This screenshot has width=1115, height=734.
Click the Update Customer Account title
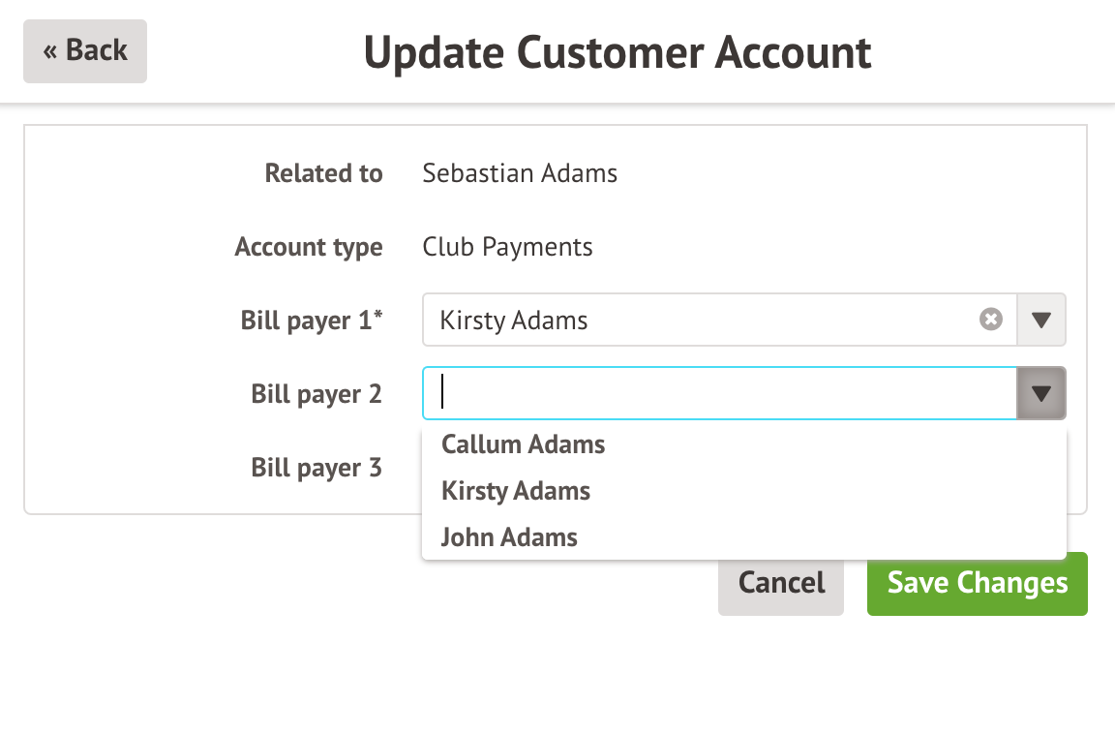coord(618,52)
